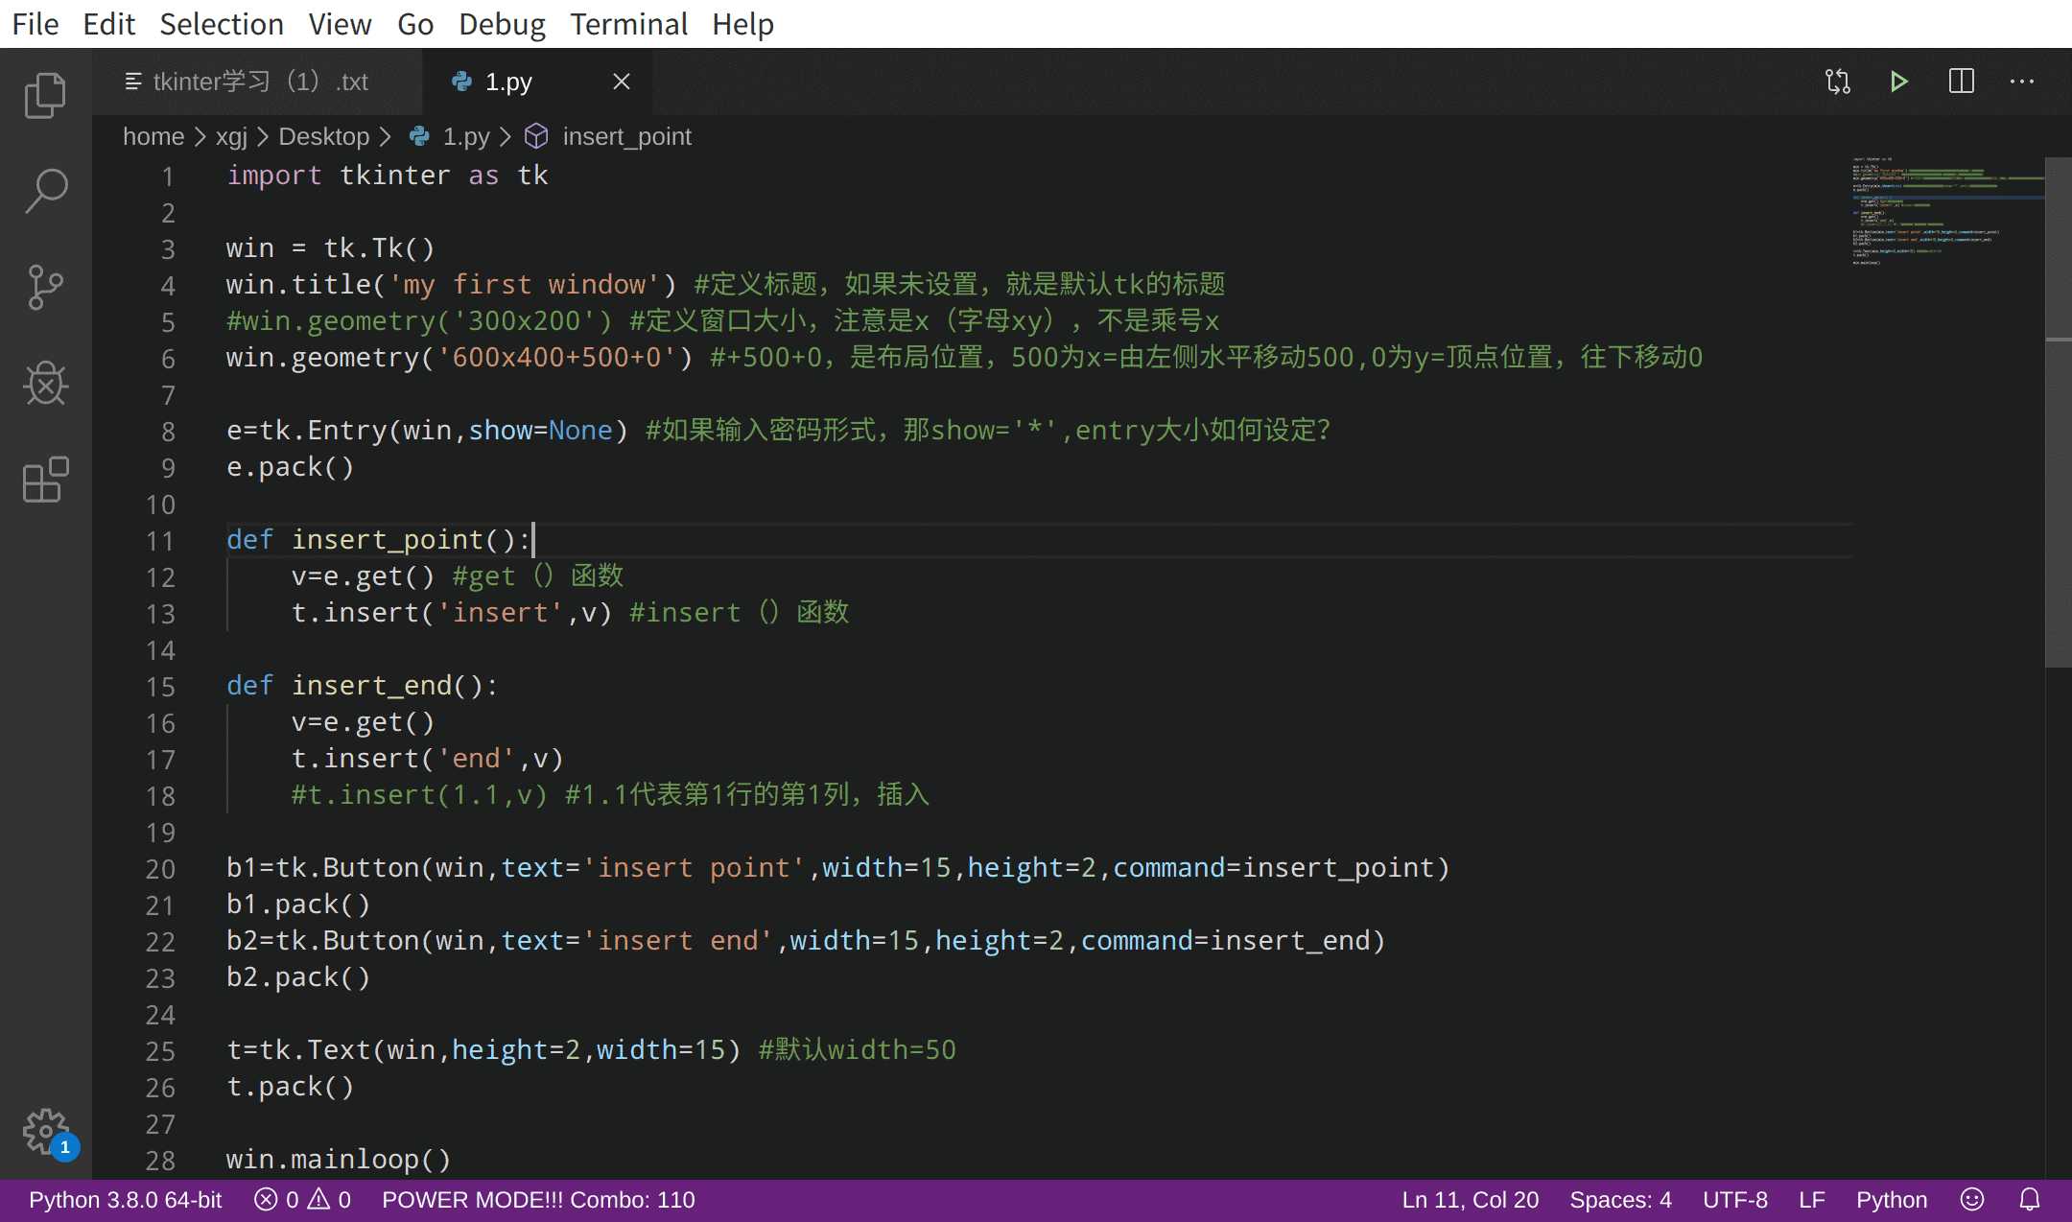
Task: Expand the Desktop breadcrumb segment
Action: (323, 136)
